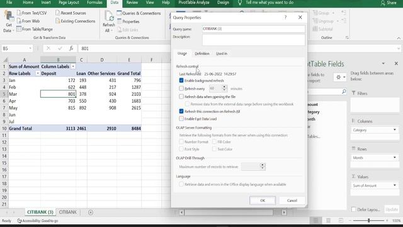This screenshot has width=403, height=227.
Task: Click the Refresh All icon
Action: point(109,16)
